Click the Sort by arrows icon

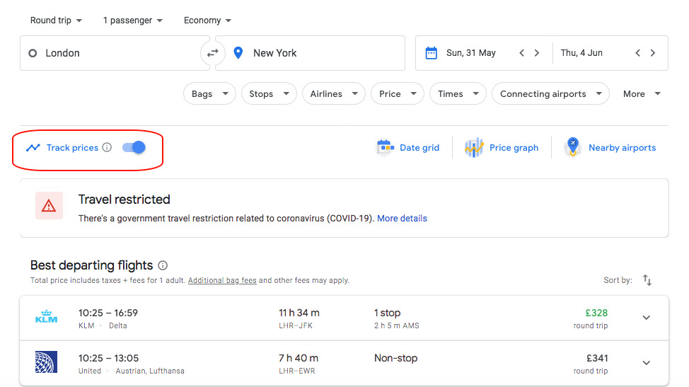647,280
